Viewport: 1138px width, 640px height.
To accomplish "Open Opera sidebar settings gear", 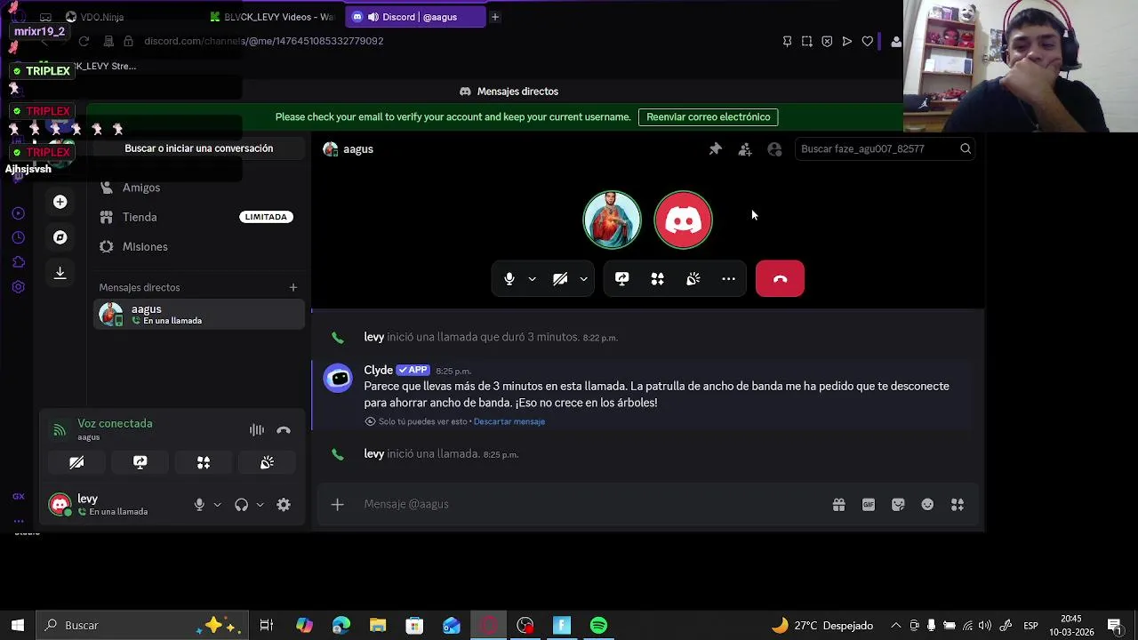I will tap(18, 287).
